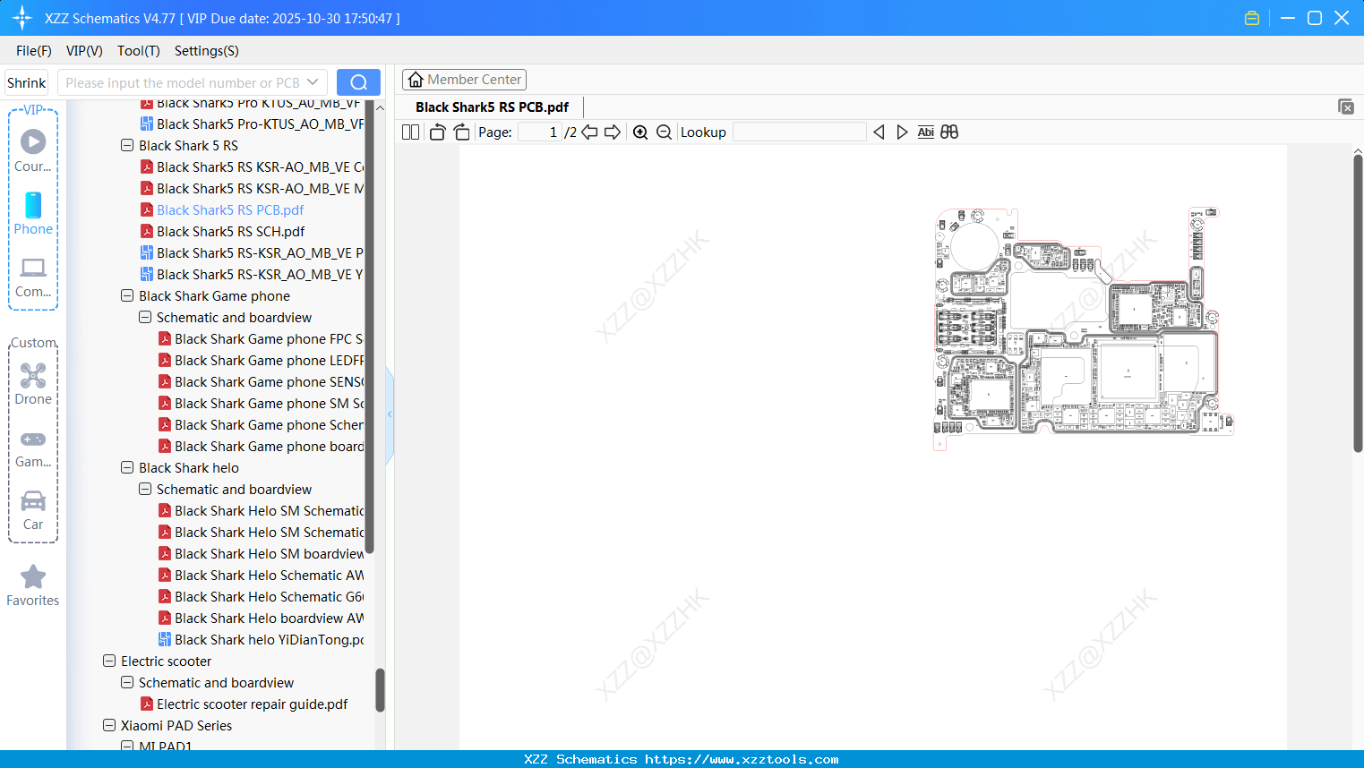Open the Drone category in sidebar
Viewport: 1364px width, 768px height.
point(33,384)
